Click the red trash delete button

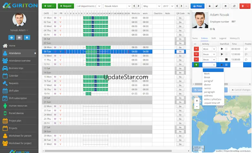(x=243, y=6)
